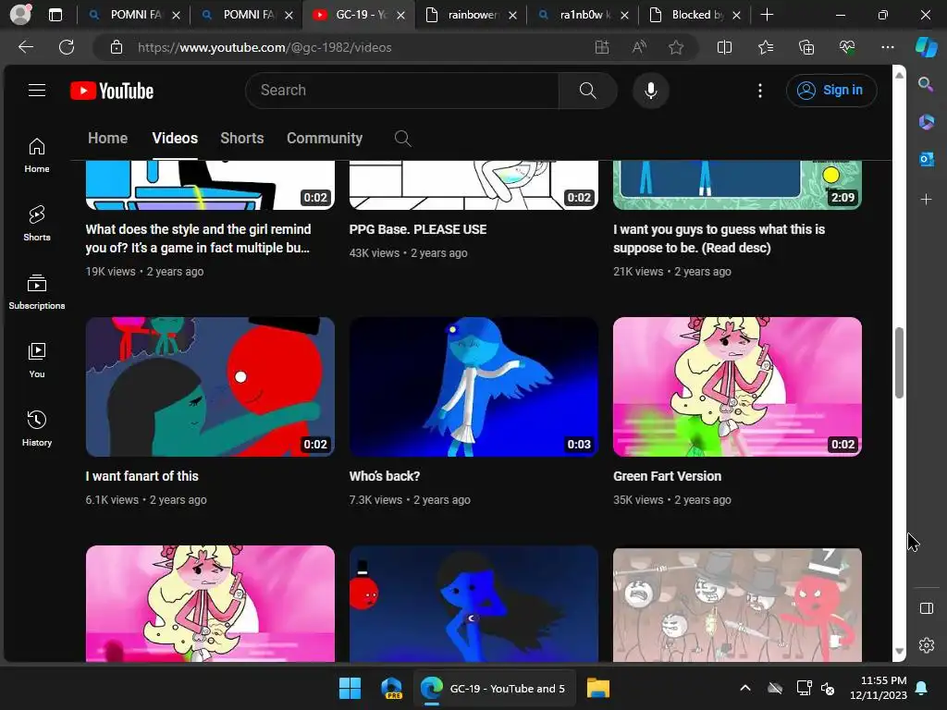Open History in the left sidebar
Viewport: 947px width, 710px height.
pos(37,429)
